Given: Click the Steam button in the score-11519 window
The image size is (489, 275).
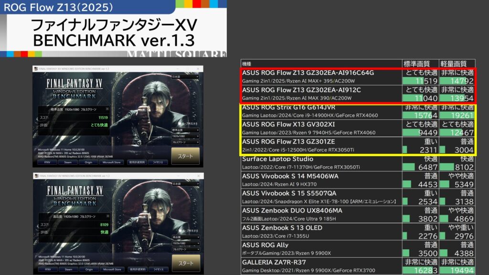Looking at the screenshot, I should click(x=68, y=162).
